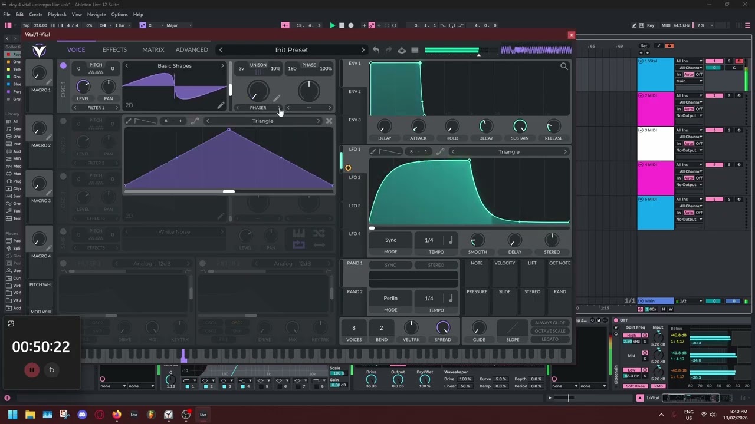Image resolution: width=755 pixels, height=424 pixels.
Task: Click the recorder restart icon
Action: pos(51,370)
